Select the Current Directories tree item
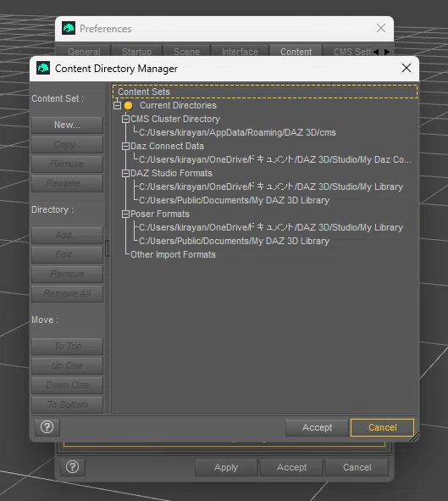 point(178,105)
